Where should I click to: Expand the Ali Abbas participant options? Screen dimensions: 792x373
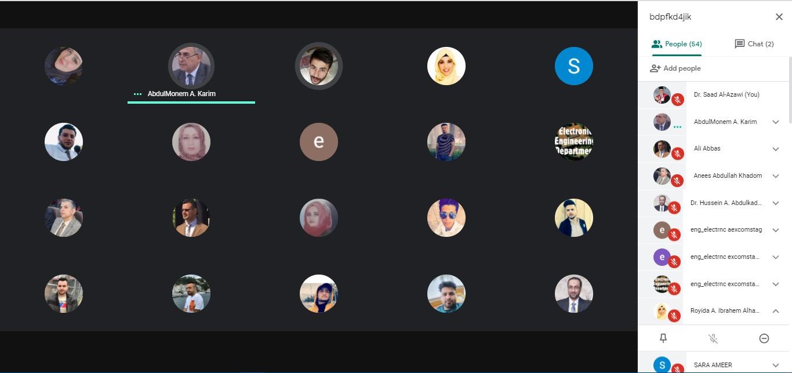click(776, 149)
